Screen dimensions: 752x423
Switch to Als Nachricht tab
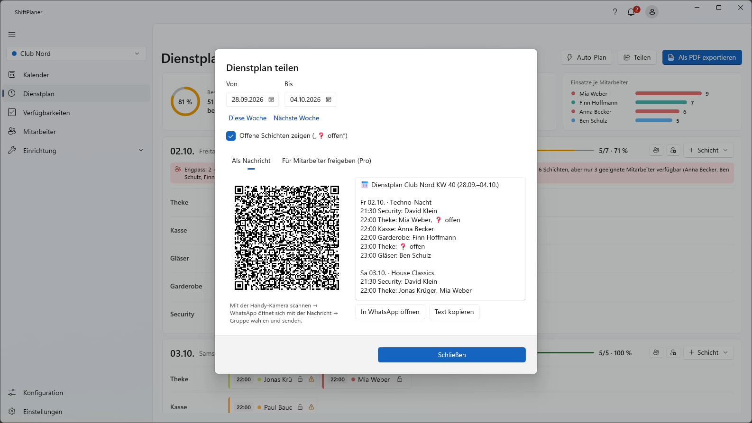coord(251,161)
